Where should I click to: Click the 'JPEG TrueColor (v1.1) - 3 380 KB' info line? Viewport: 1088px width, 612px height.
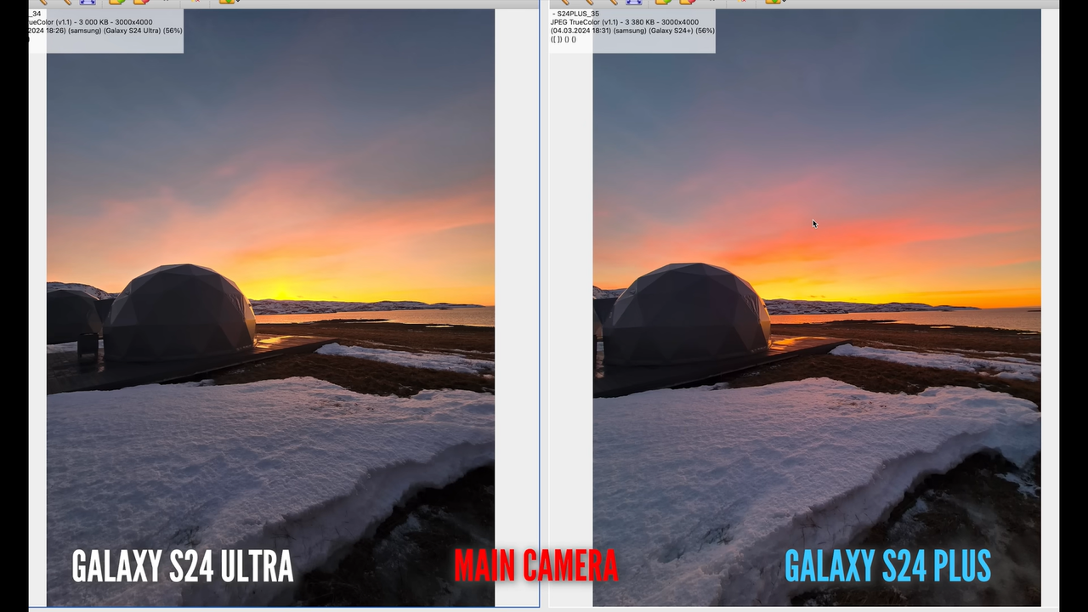click(625, 22)
